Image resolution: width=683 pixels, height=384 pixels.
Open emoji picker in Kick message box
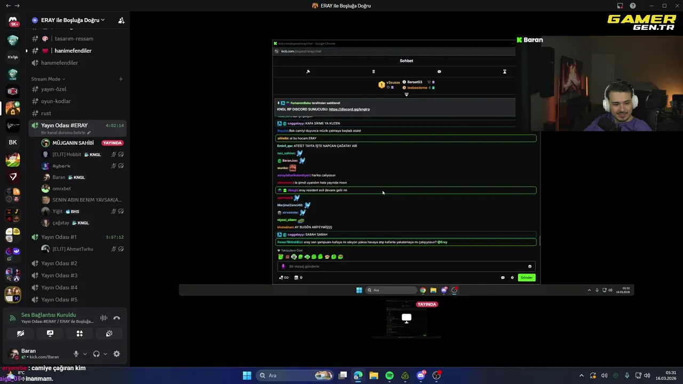530,266
